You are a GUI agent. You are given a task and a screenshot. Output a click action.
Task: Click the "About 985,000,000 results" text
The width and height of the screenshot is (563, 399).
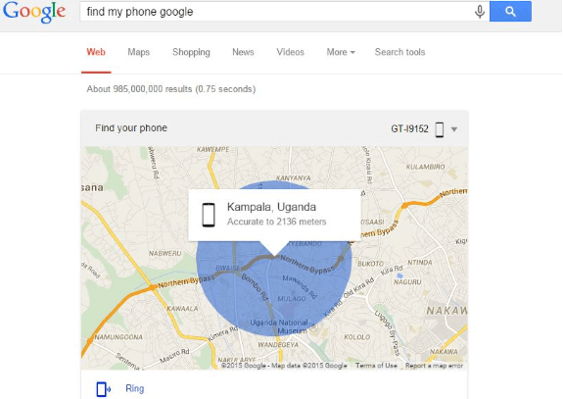click(x=171, y=89)
